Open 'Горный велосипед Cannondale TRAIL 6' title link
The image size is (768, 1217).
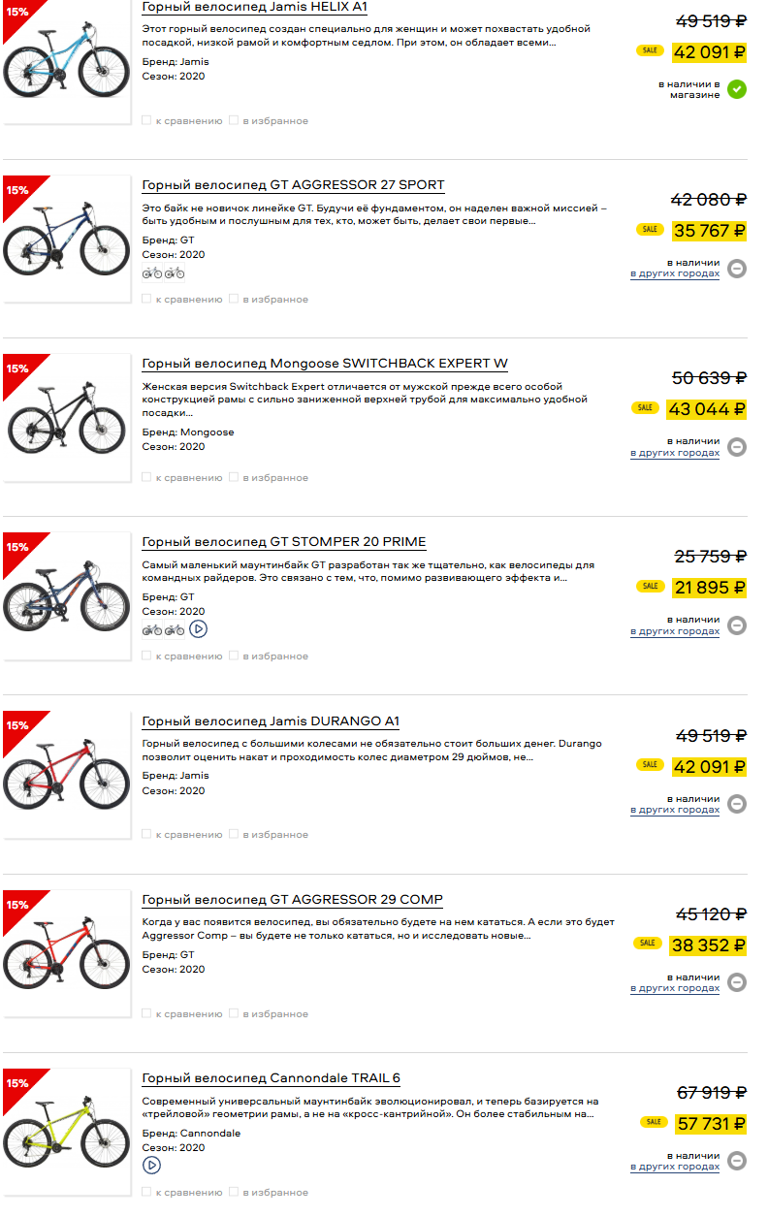click(x=271, y=1078)
